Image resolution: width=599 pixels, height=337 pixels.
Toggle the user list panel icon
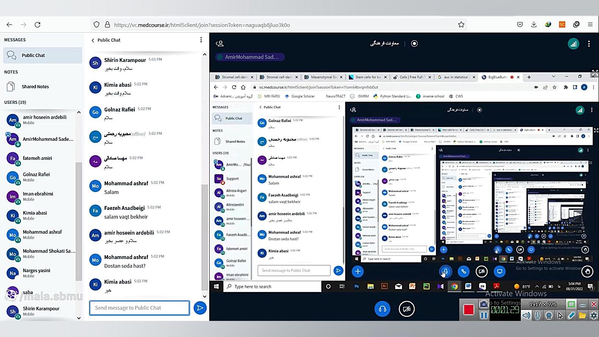click(x=219, y=43)
